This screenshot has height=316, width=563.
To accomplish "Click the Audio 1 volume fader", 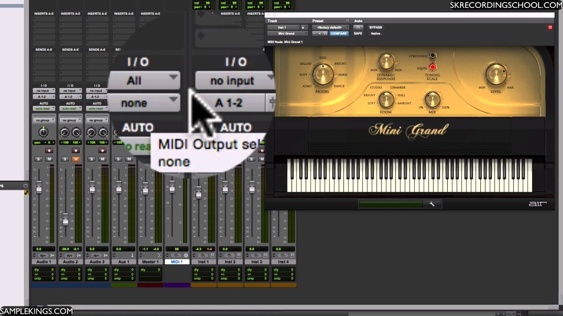I will coord(39,188).
